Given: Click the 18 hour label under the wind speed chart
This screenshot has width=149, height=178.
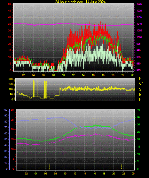Looking at the screenshot, I should (103, 75).
